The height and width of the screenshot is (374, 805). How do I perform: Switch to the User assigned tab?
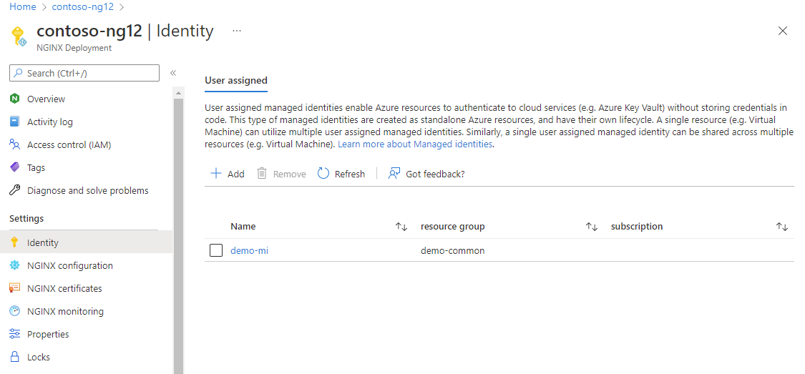[236, 81]
